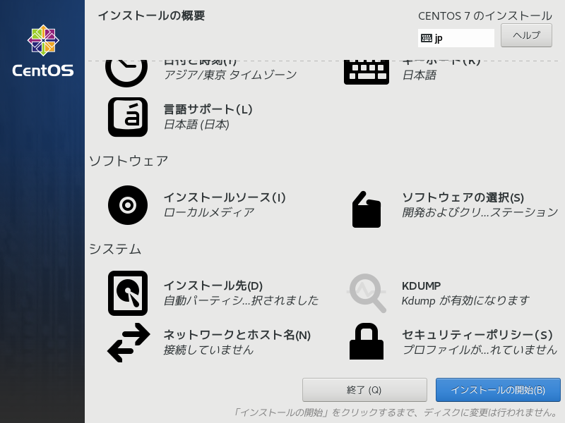
Task: Click the jp keyboard layout indicator field
Action: 456,38
